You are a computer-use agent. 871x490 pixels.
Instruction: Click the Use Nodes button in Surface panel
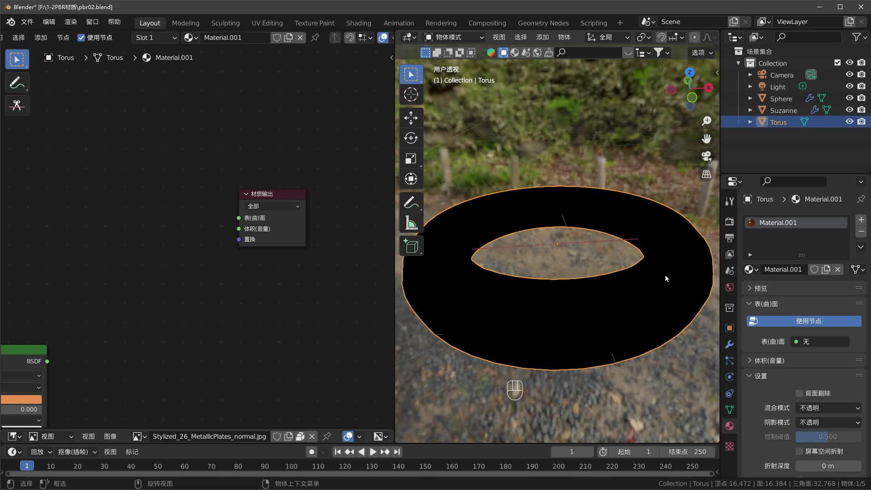click(804, 321)
